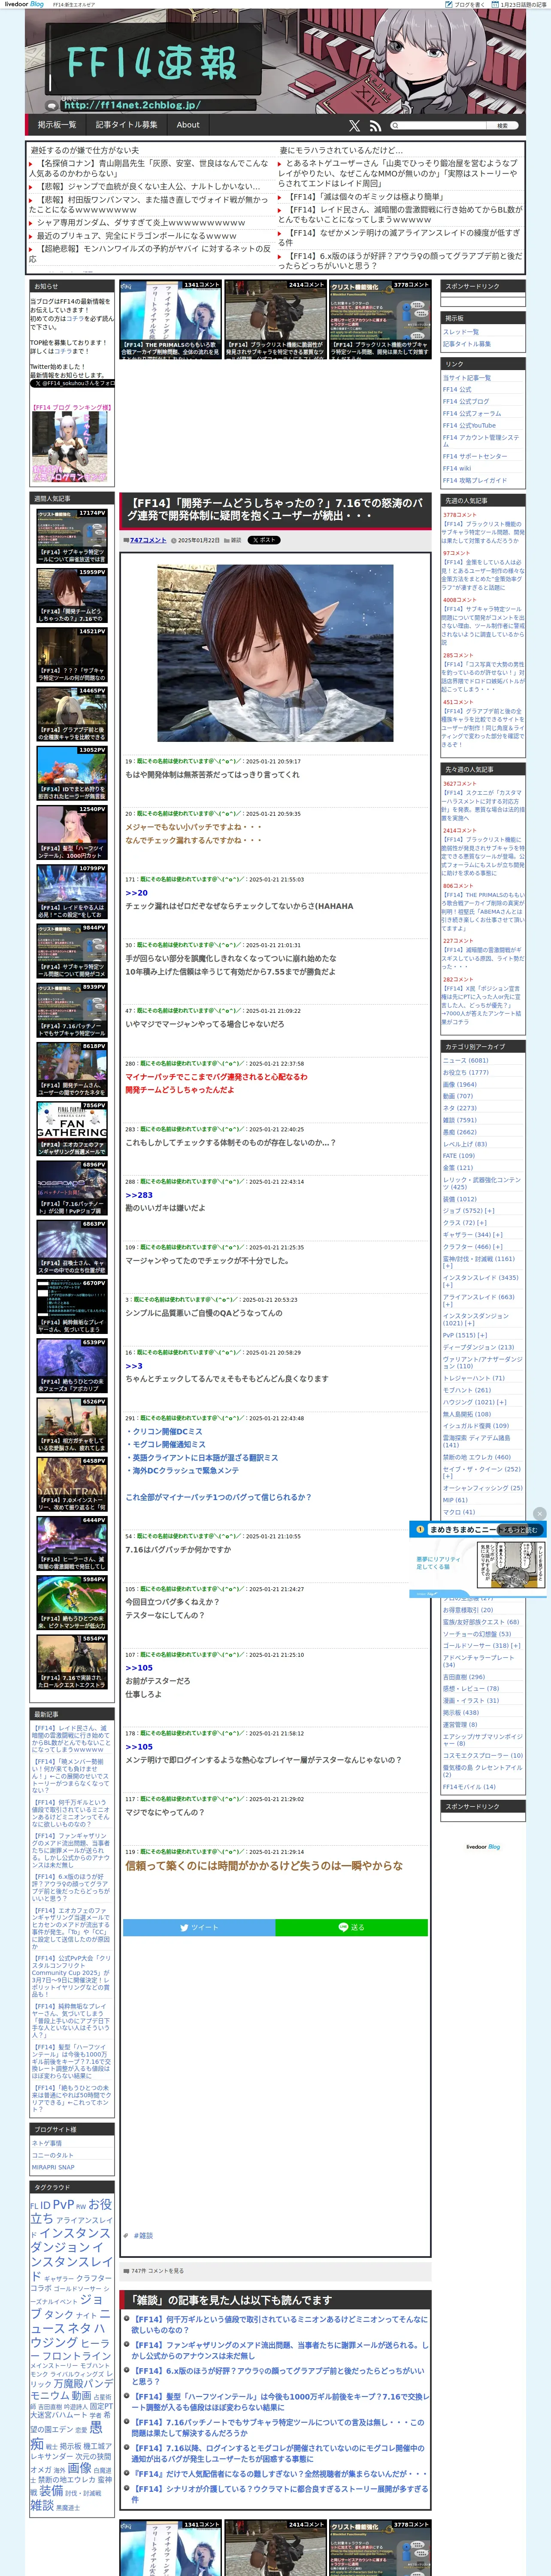Click the blue ツイート share button
This screenshot has height=2576, width=551.
(x=199, y=1927)
